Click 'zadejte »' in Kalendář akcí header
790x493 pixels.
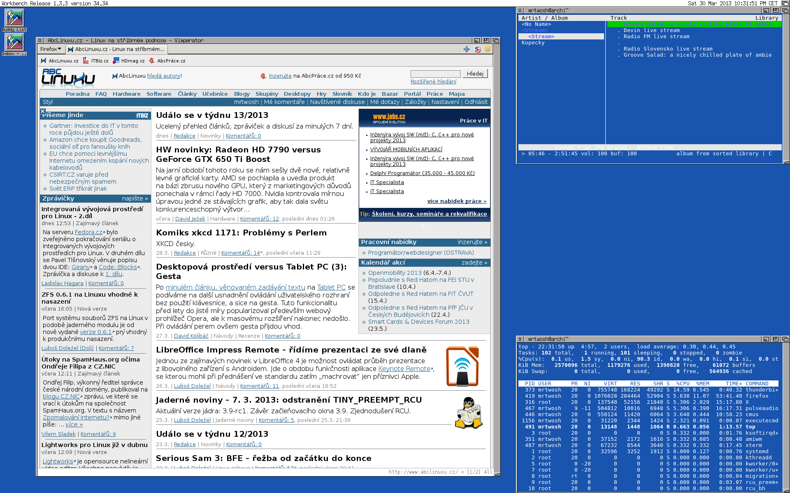[x=474, y=263]
